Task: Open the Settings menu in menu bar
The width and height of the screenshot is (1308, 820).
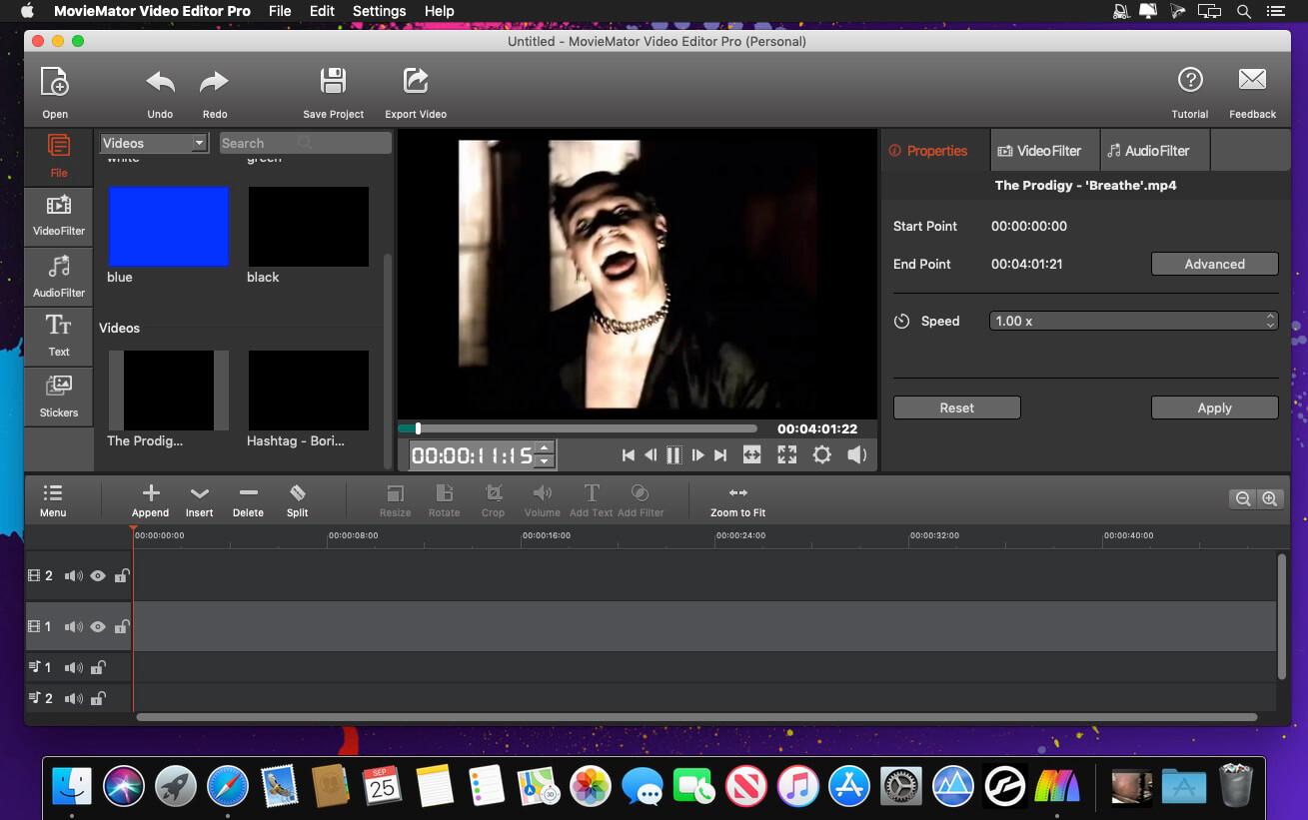Action: pyautogui.click(x=379, y=11)
